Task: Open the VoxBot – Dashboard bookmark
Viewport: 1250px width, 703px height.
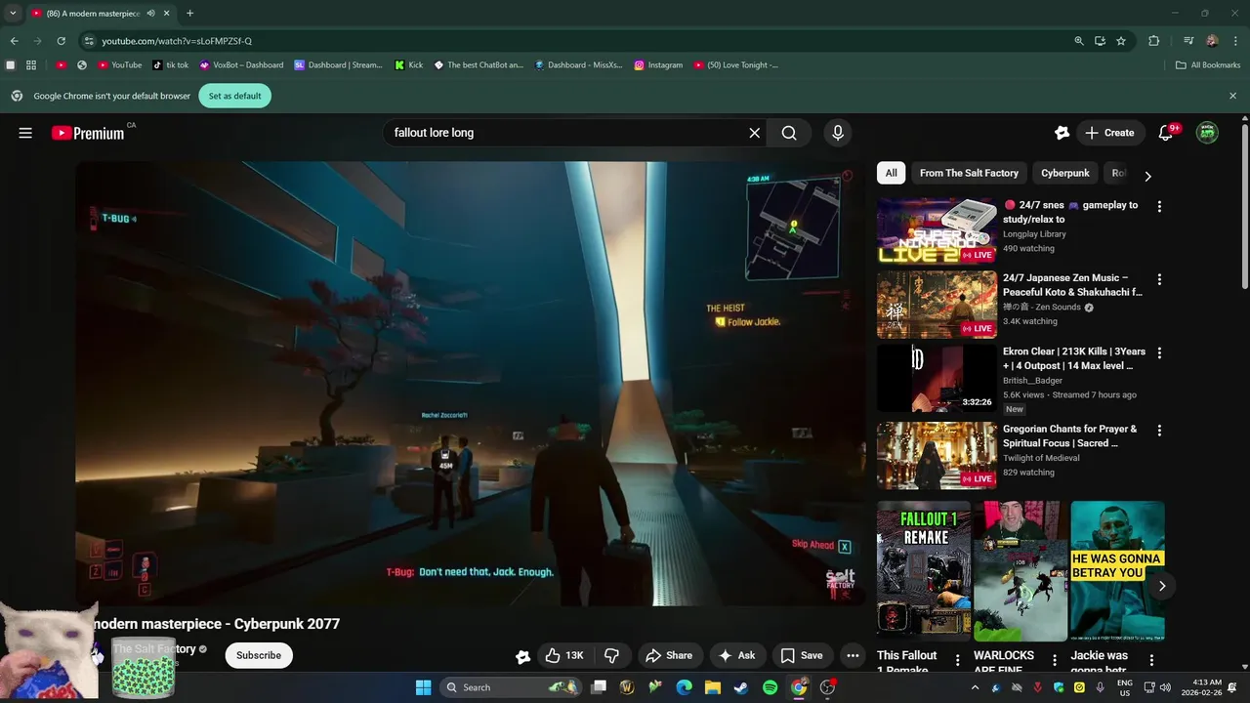Action: pyautogui.click(x=241, y=65)
